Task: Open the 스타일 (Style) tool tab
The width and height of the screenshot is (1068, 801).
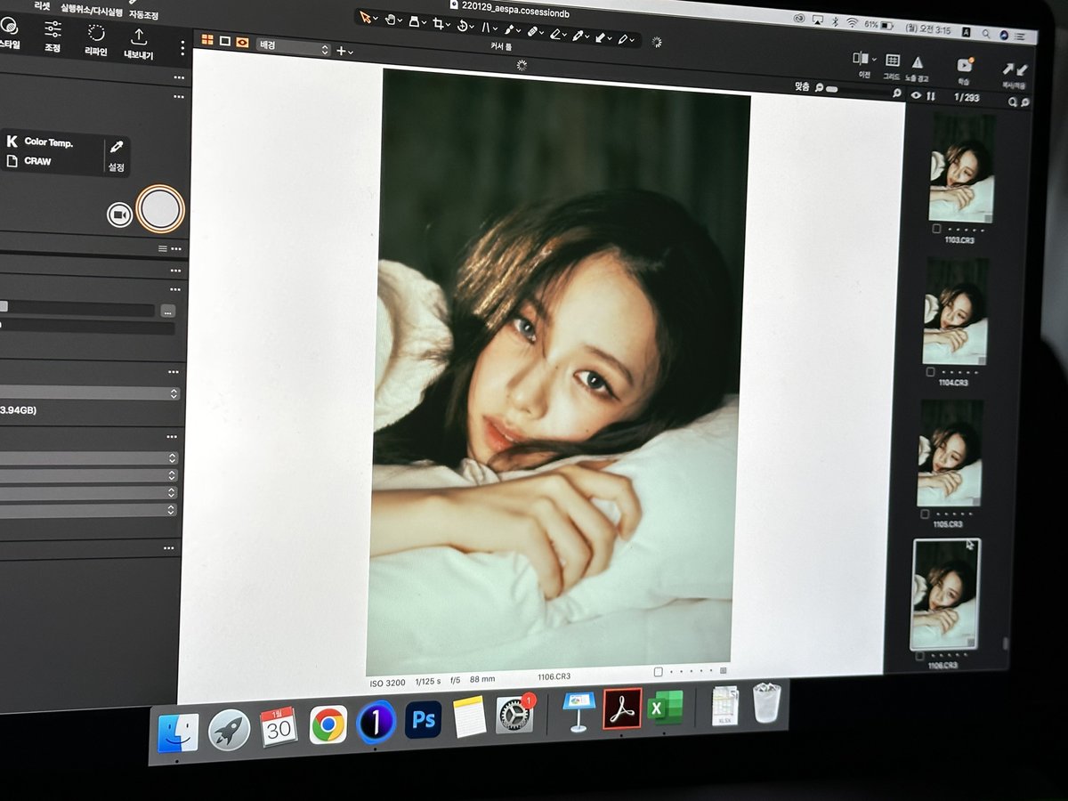Action: (x=7, y=33)
